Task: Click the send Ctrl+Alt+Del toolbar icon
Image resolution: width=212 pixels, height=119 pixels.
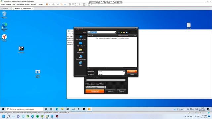Action: [x=53, y=4]
